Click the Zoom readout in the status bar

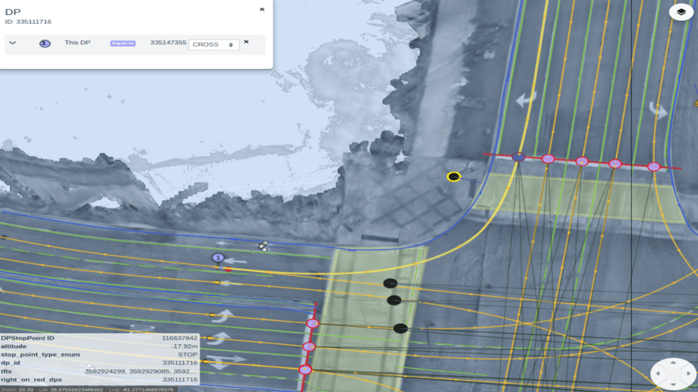[17, 389]
